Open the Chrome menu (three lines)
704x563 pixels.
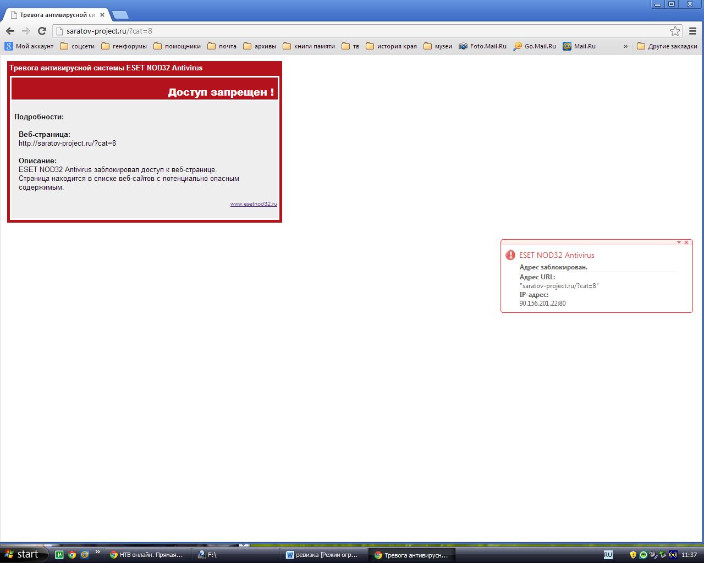click(692, 31)
